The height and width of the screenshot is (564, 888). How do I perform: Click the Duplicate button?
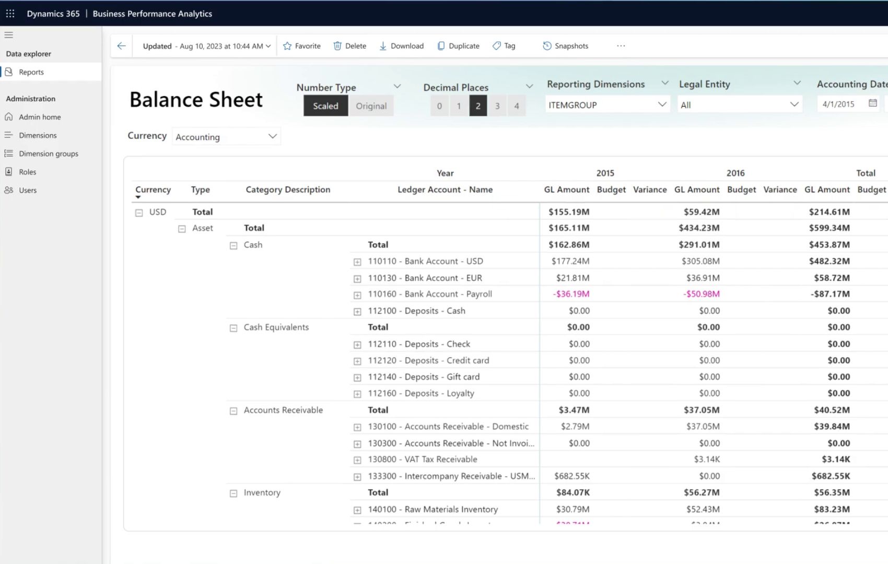[458, 46]
